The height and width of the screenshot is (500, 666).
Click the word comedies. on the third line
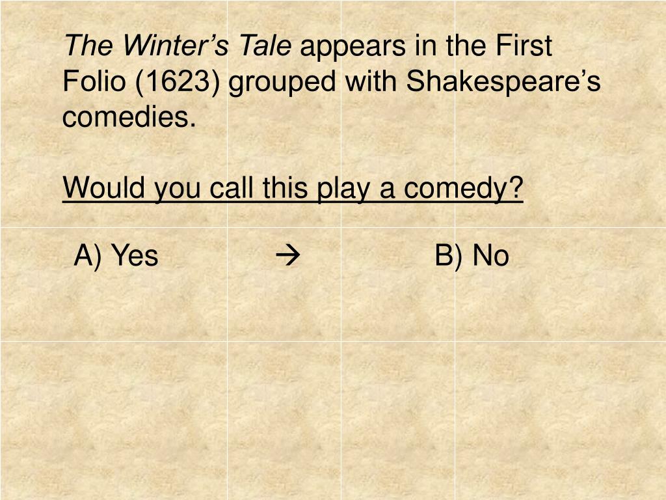(129, 117)
